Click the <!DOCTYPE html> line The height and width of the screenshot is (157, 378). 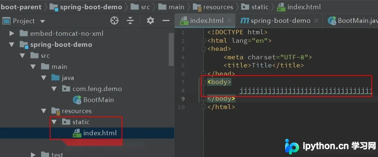click(x=238, y=32)
